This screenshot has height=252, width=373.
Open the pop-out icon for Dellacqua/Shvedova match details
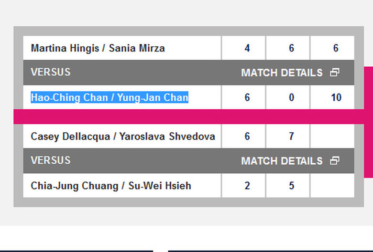335,161
